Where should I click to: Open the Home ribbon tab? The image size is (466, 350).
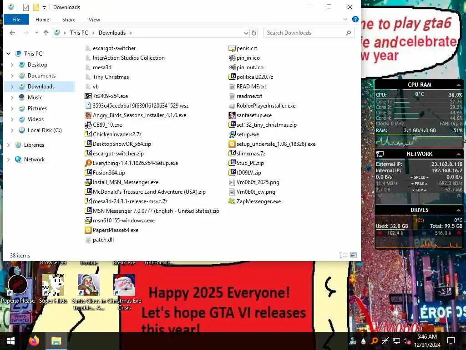click(x=42, y=19)
